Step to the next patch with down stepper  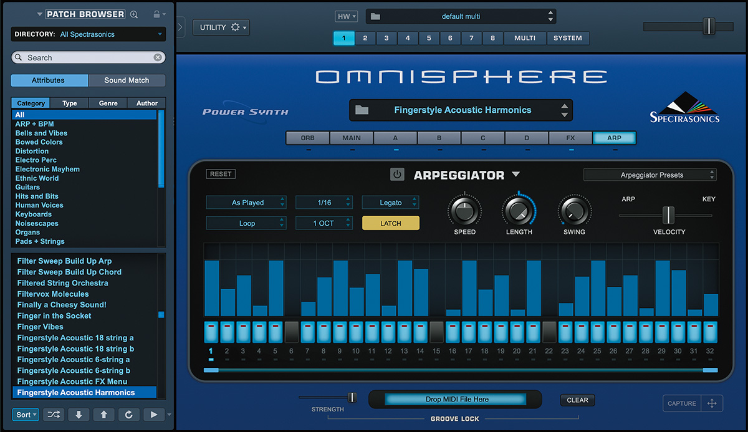coord(565,115)
